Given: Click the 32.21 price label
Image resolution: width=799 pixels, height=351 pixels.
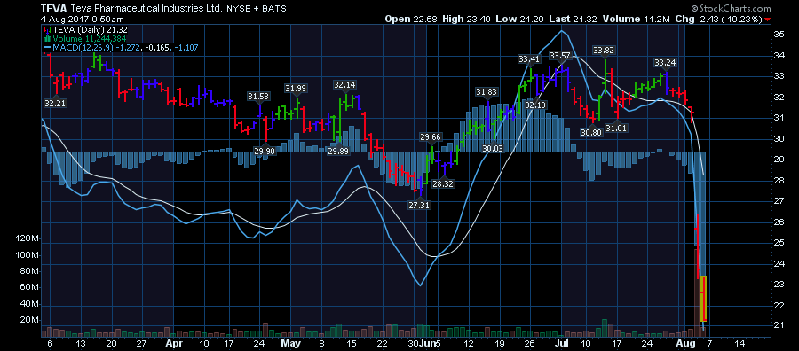Looking at the screenshot, I should coord(56,104).
